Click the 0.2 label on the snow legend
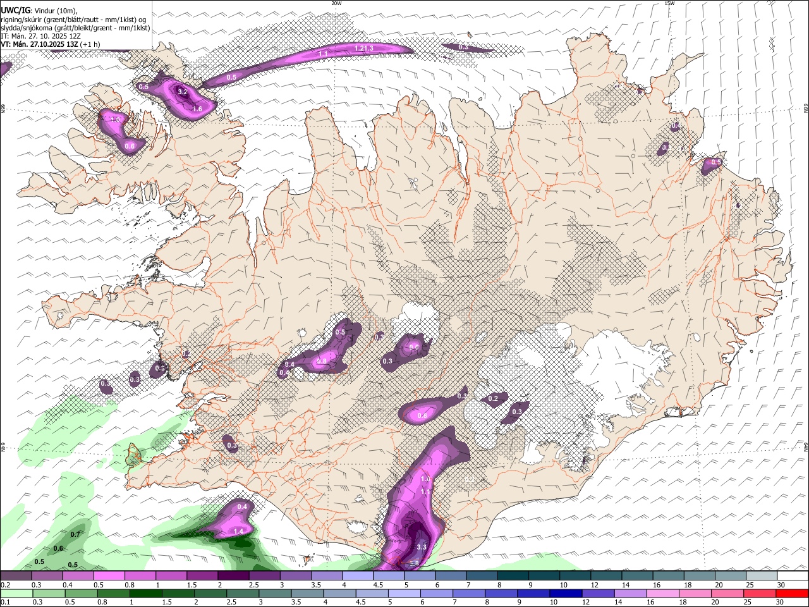809x607 pixels. click(x=5, y=585)
